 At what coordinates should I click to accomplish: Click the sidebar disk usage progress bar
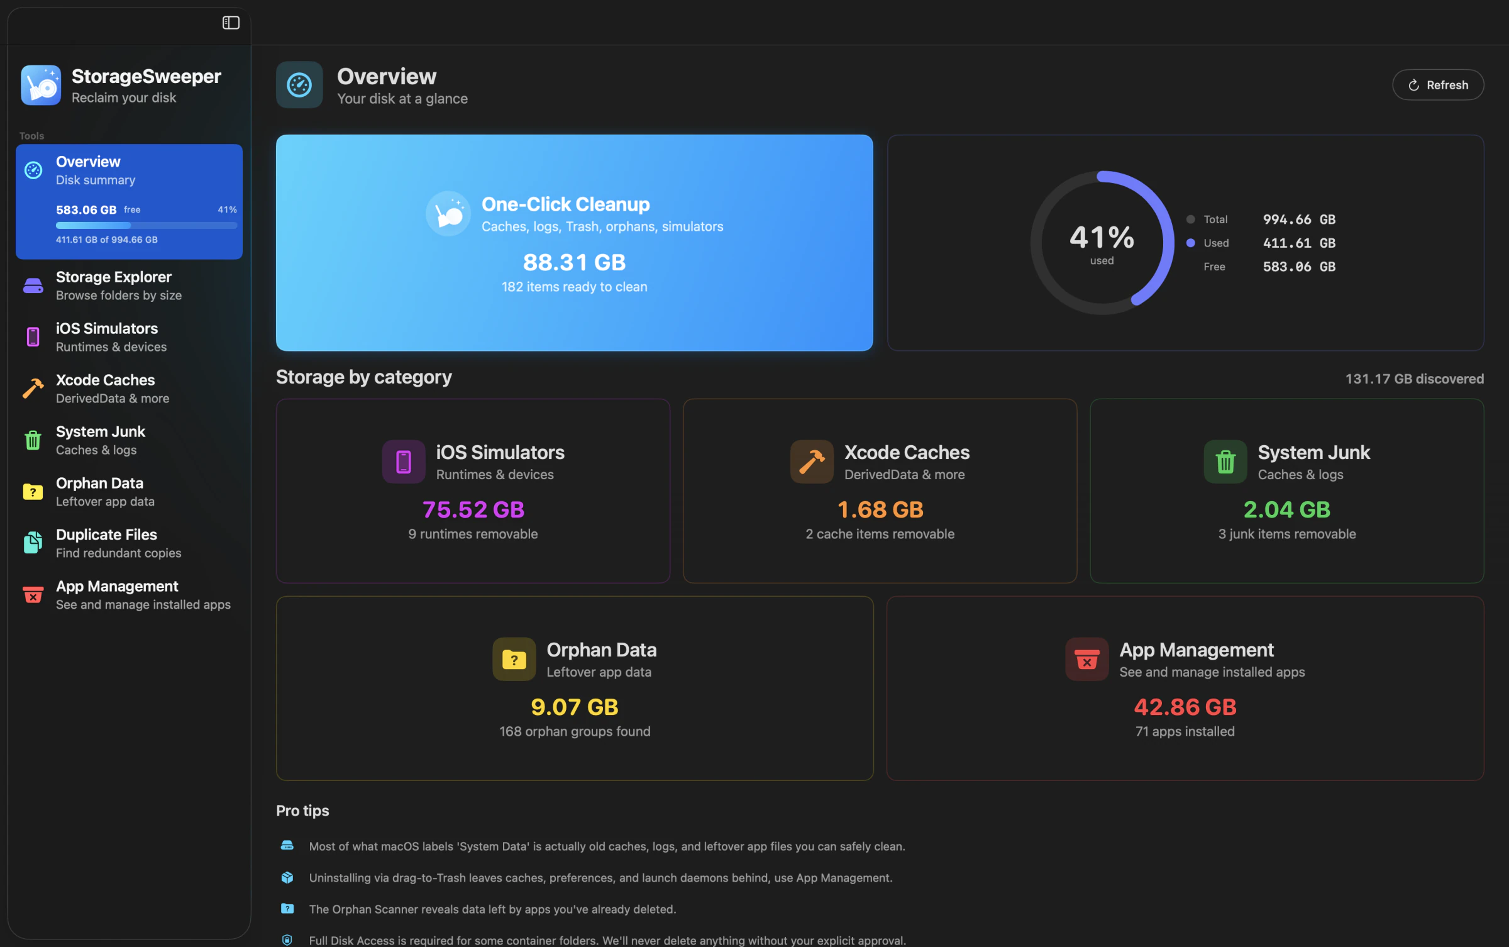[x=146, y=225]
